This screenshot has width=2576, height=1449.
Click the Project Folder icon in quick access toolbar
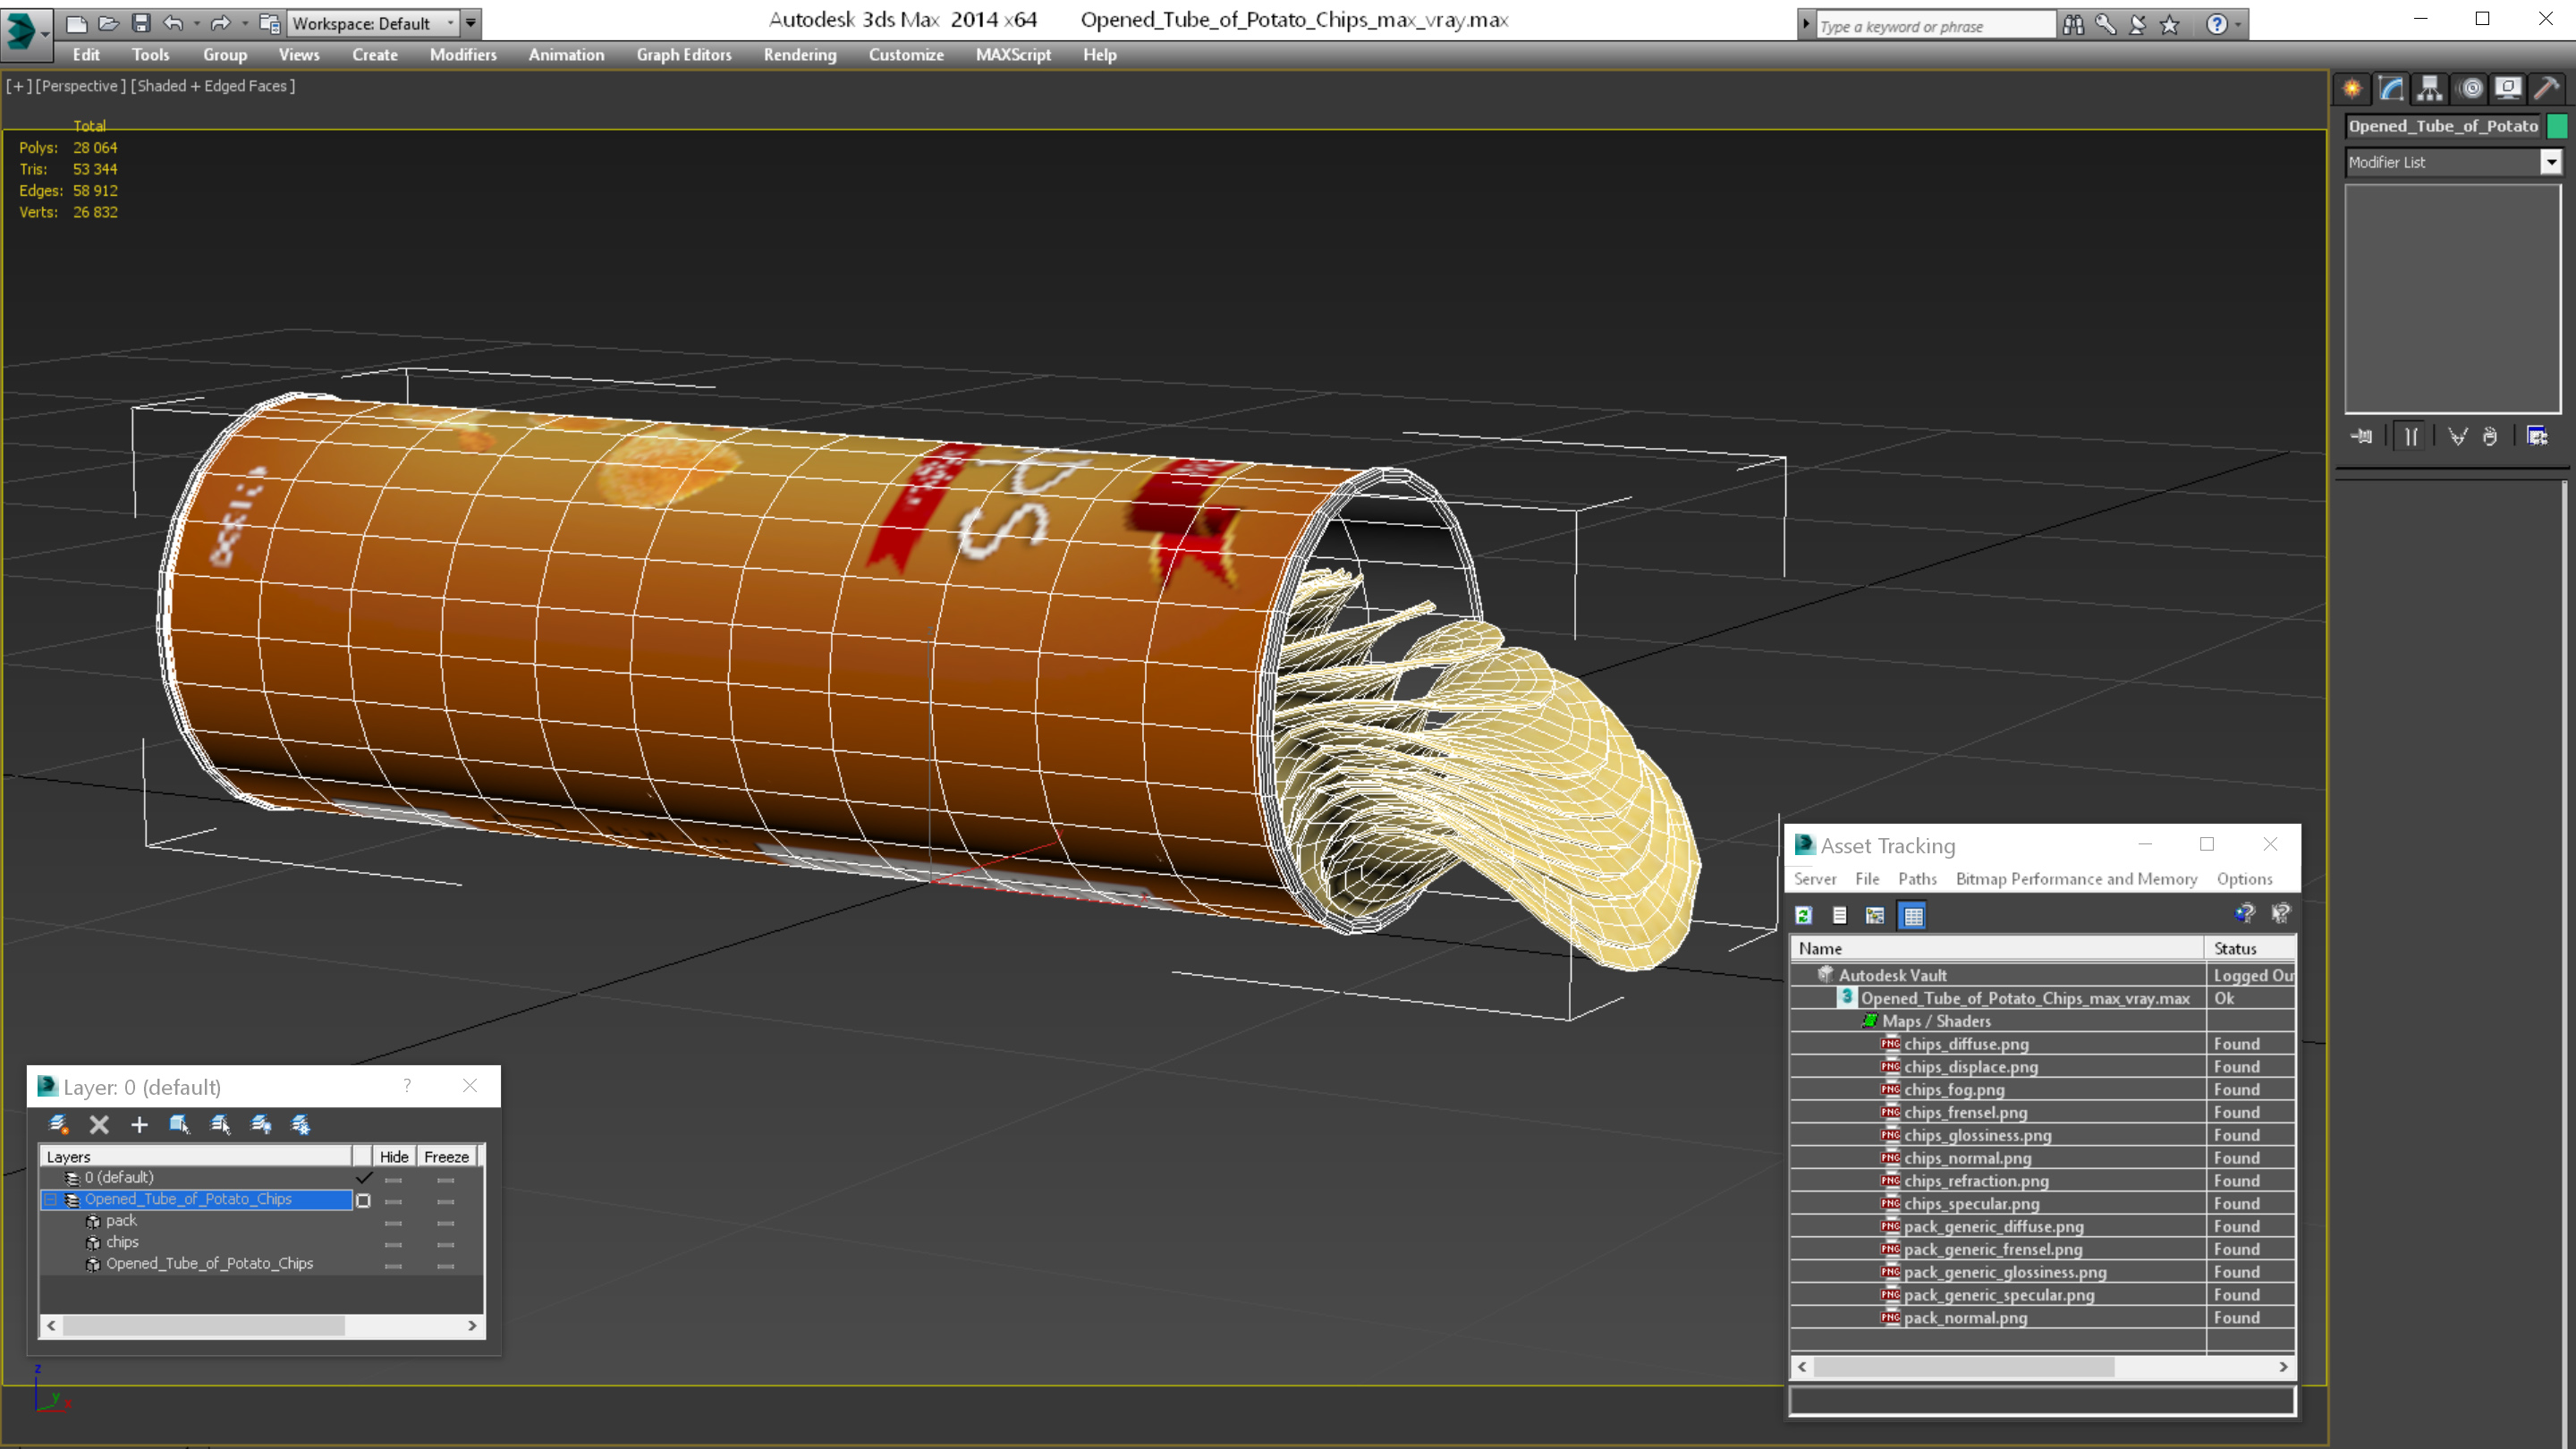click(x=269, y=22)
